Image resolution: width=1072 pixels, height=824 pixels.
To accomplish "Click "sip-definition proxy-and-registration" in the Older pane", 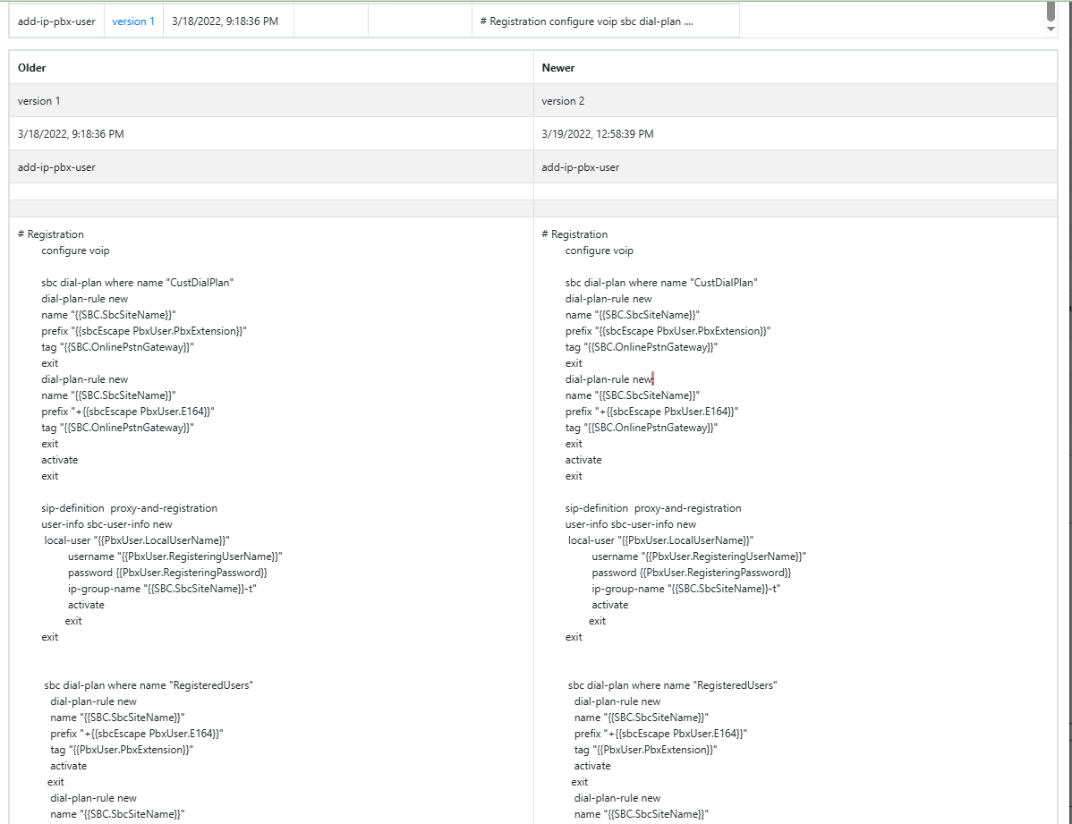I will 129,508.
